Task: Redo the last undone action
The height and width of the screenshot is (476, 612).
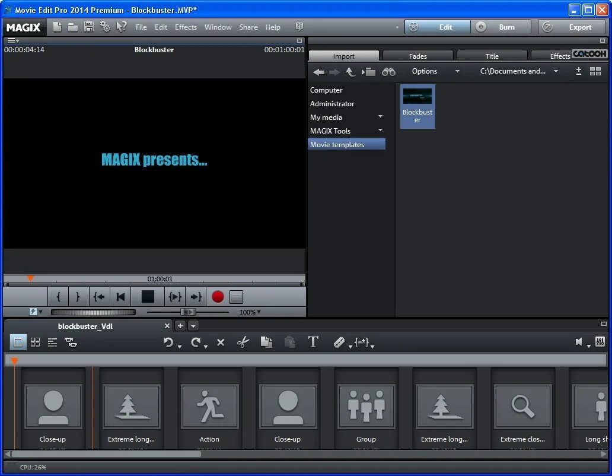Action: [x=196, y=342]
